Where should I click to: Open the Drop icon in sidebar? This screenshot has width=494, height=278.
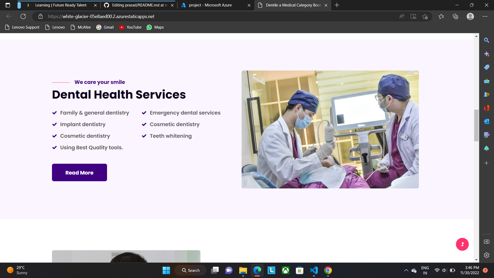point(487,135)
